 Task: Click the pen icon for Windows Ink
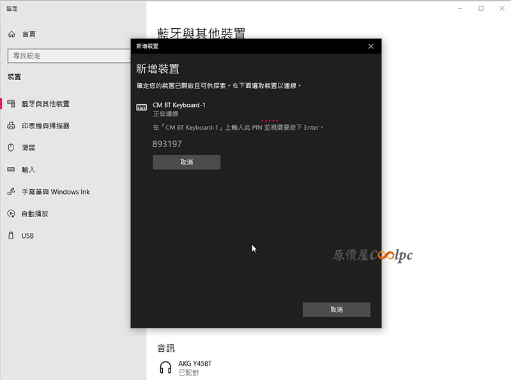click(11, 192)
